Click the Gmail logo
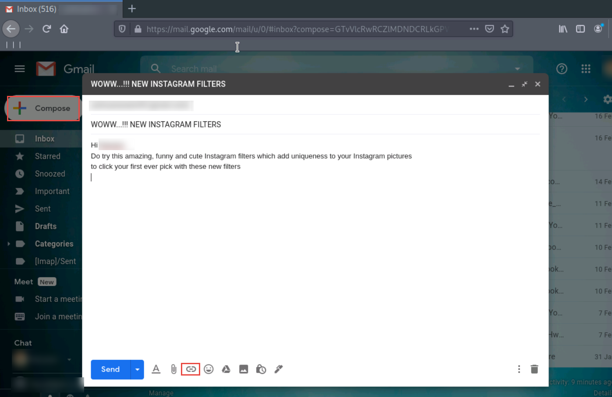Screen dimensions: 612x397 (65, 69)
